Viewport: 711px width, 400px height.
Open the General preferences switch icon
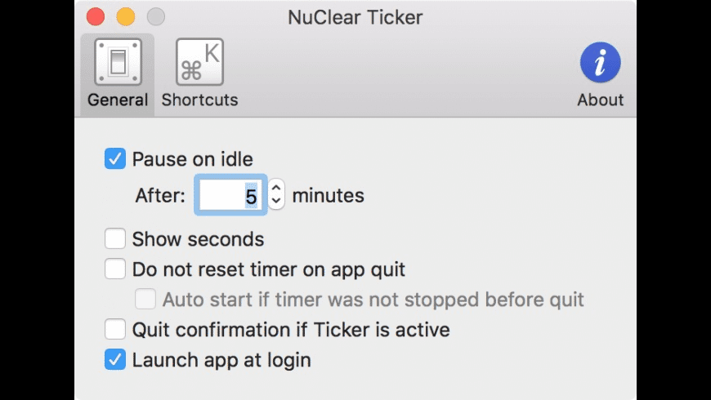[118, 62]
